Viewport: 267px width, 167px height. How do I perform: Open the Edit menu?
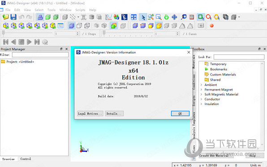17,10
